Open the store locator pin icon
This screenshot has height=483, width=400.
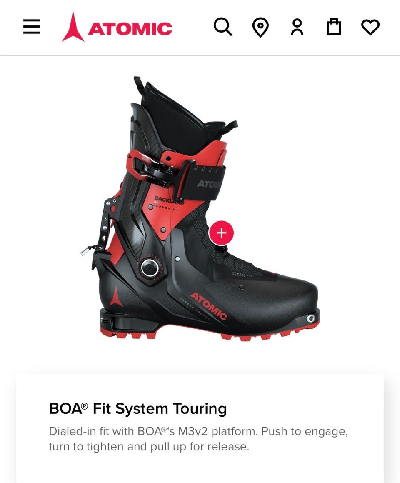pyautogui.click(x=260, y=28)
